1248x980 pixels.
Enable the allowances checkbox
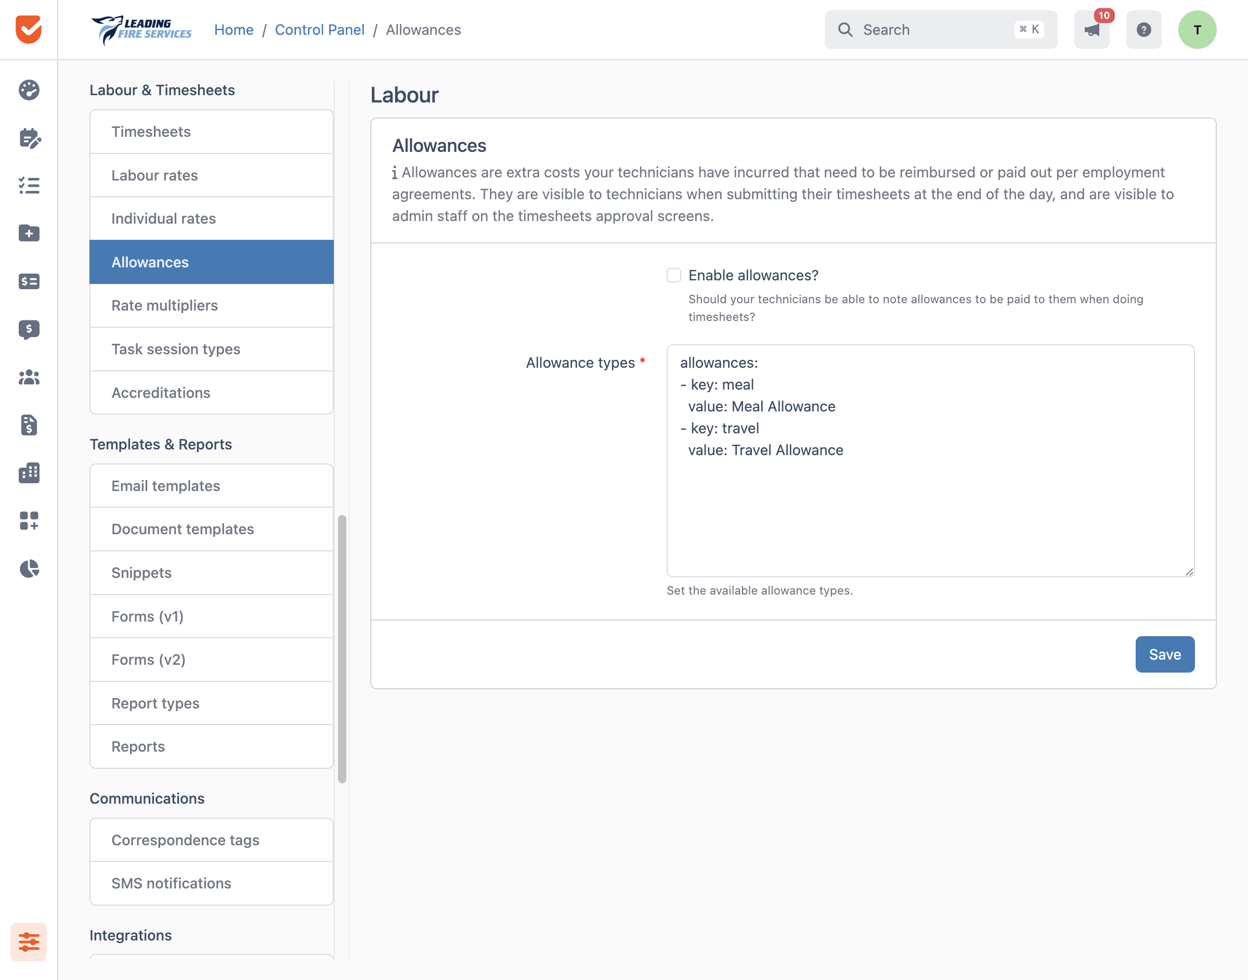pos(673,275)
